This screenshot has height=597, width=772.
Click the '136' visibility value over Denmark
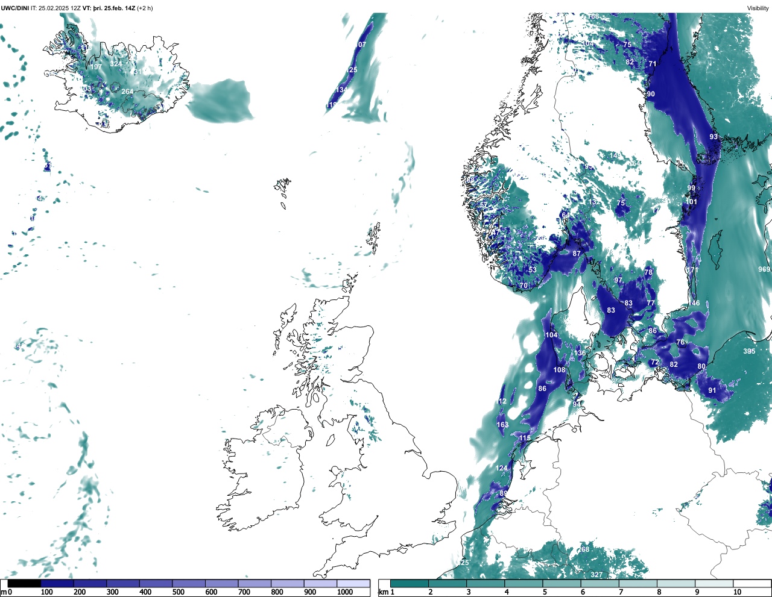580,353
